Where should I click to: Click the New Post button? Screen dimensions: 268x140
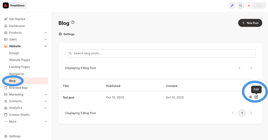pyautogui.click(x=250, y=23)
